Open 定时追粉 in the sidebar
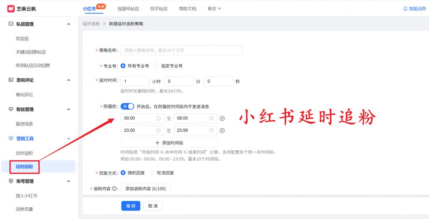 (x=24, y=153)
